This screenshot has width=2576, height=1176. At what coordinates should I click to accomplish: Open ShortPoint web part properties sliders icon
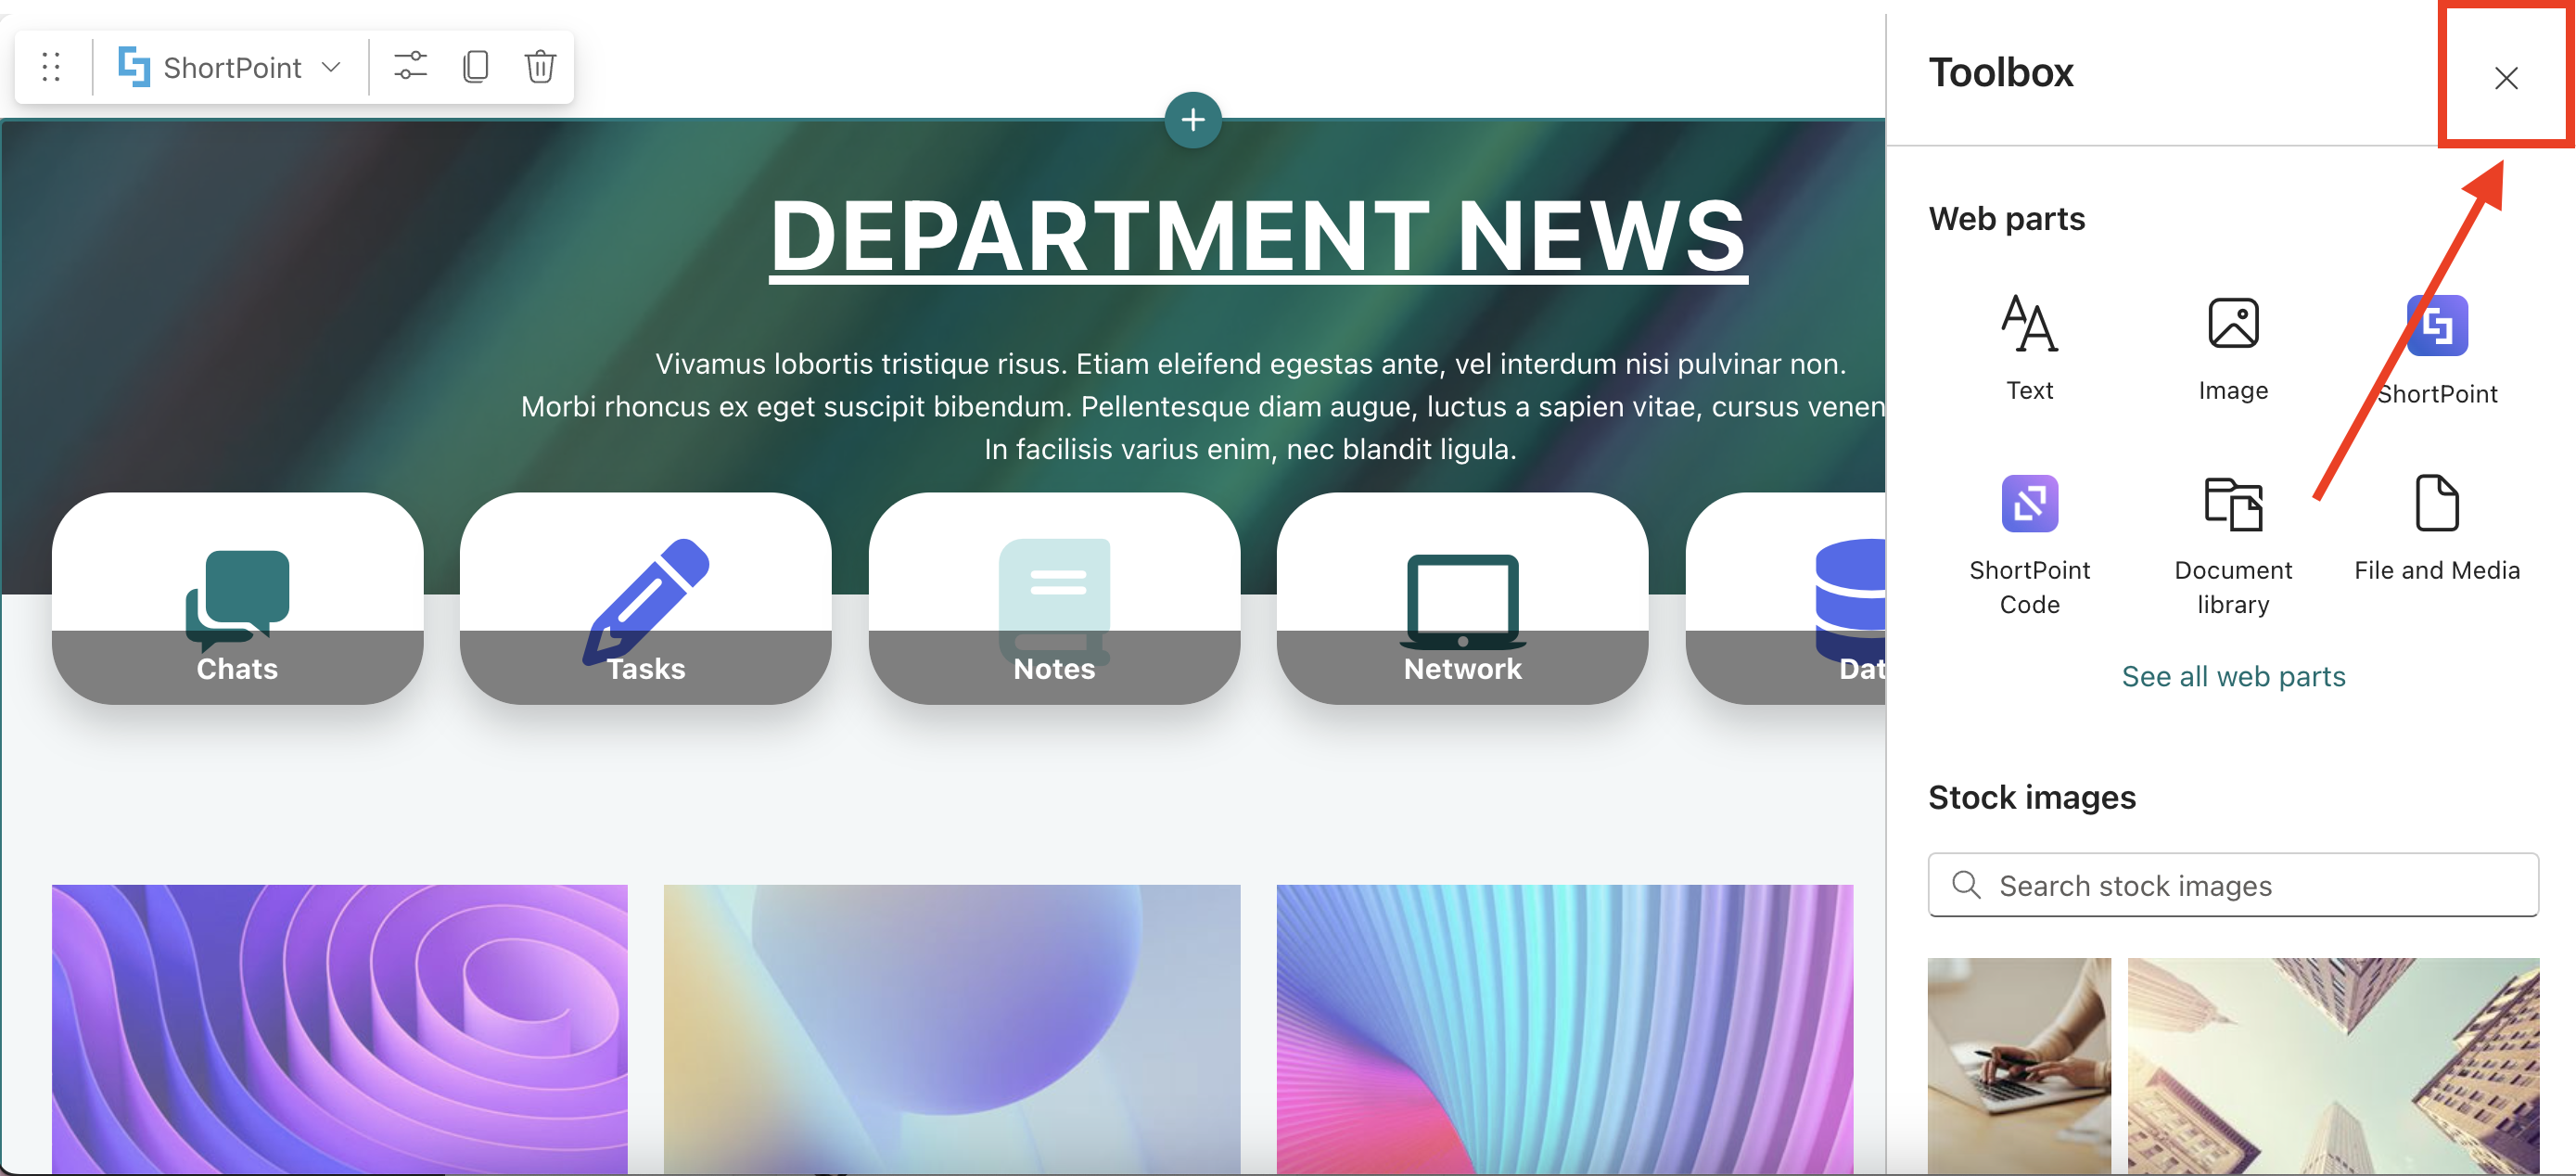point(410,67)
